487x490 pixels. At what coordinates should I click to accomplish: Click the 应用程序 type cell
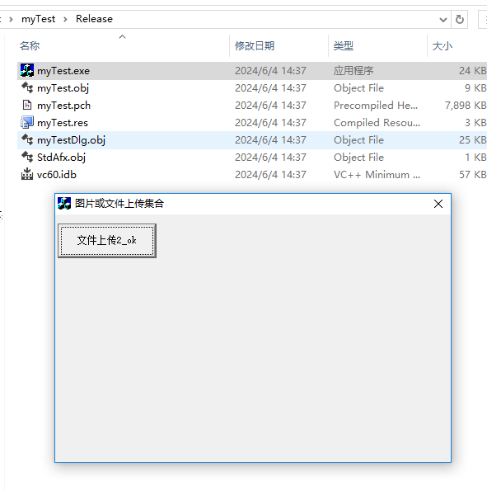click(x=354, y=71)
